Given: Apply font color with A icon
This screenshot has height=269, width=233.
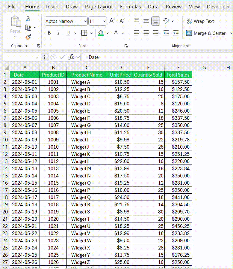Looking at the screenshot, I should (x=116, y=33).
